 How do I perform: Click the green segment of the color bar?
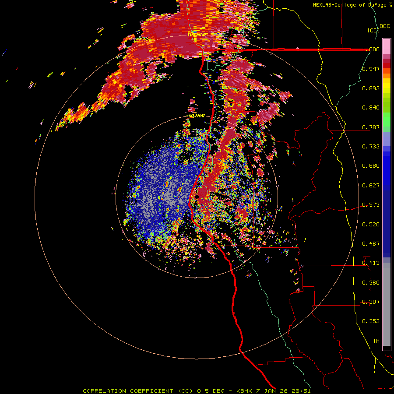[x=387, y=120]
